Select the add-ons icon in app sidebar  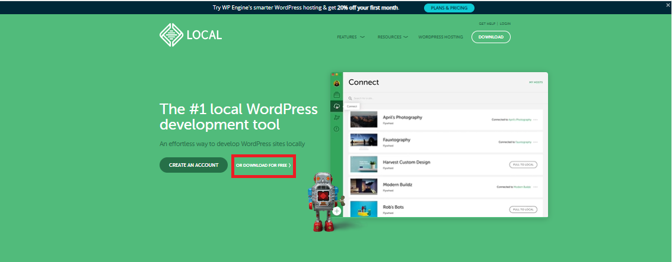click(336, 118)
